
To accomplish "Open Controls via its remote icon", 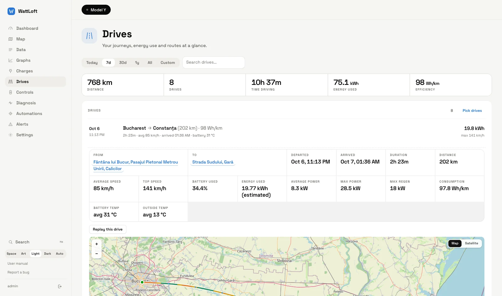I will tap(10, 92).
